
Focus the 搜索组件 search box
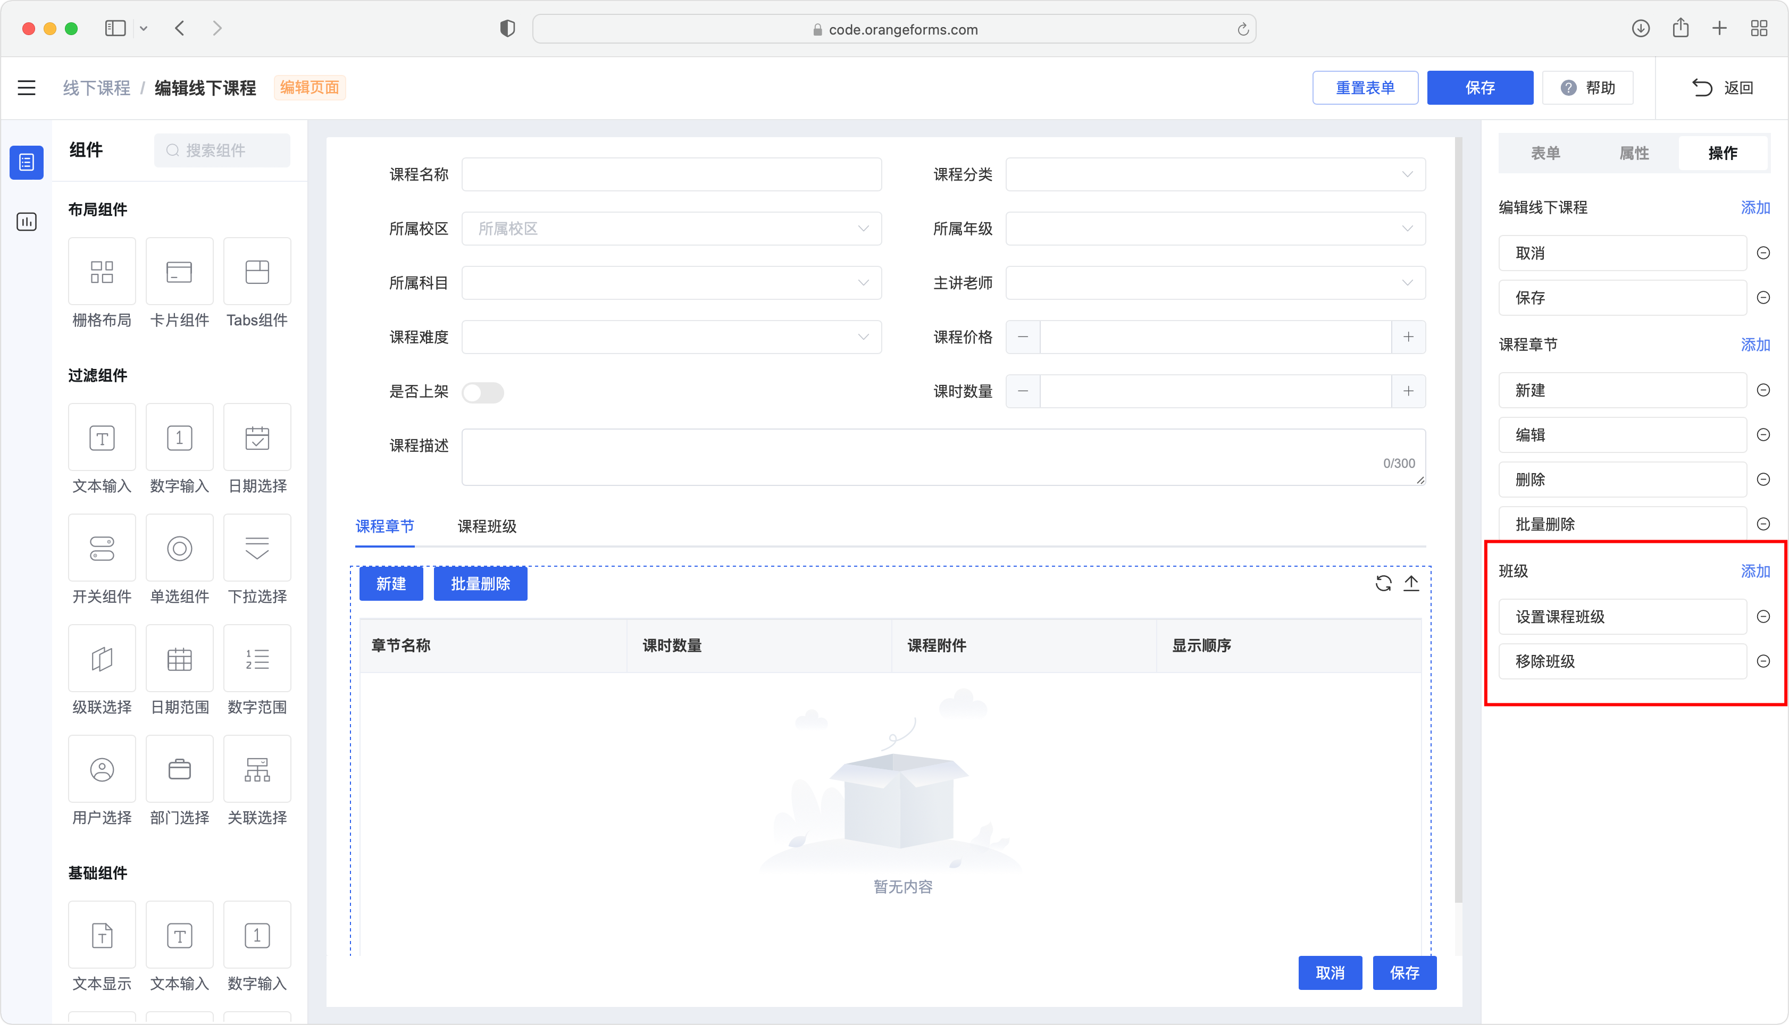point(222,150)
